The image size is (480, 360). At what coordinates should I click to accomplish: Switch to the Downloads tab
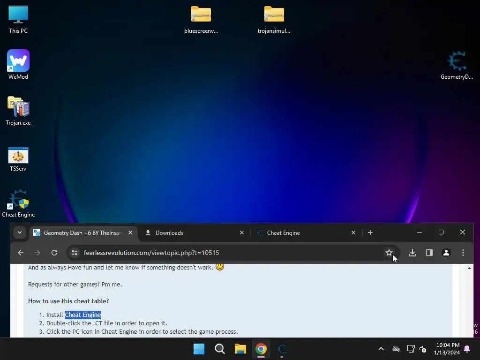point(195,232)
